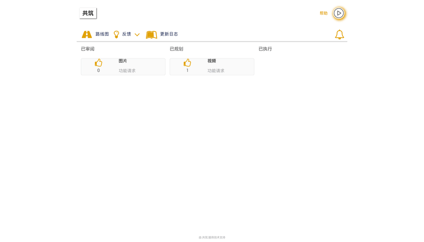Open the 反馈 menu label
This screenshot has width=424, height=242.
click(x=126, y=34)
